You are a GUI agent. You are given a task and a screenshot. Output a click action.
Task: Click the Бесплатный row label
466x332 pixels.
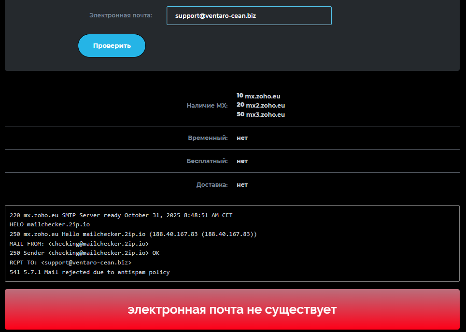pos(207,161)
